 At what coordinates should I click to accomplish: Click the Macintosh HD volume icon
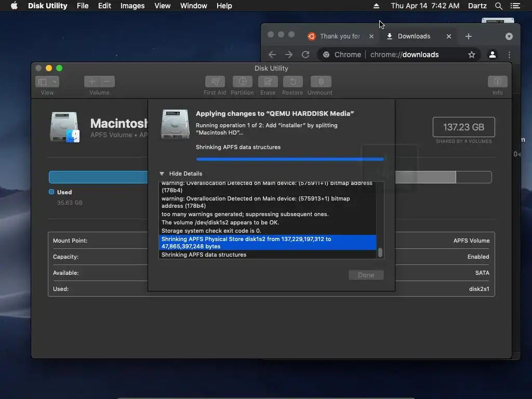64,127
